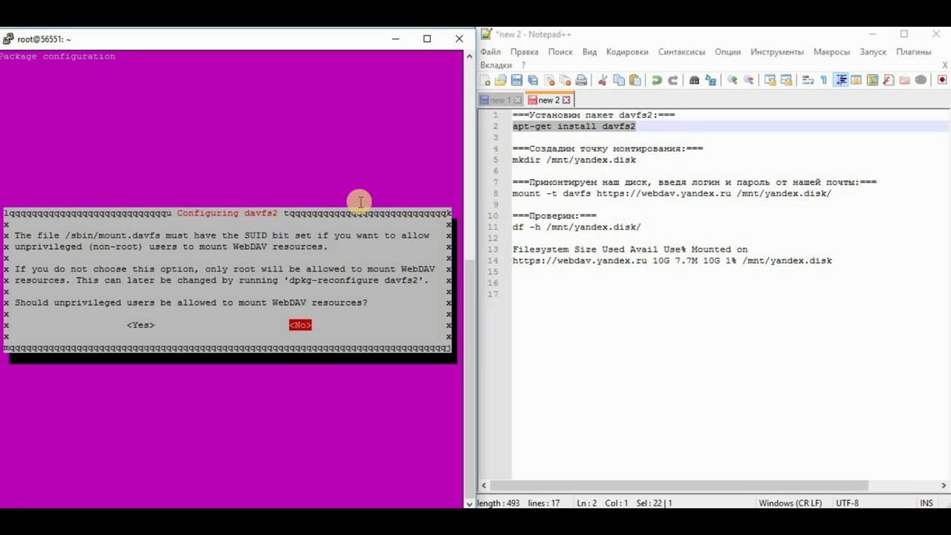Open the Синтаксисы menu
The image size is (951, 535).
(682, 52)
